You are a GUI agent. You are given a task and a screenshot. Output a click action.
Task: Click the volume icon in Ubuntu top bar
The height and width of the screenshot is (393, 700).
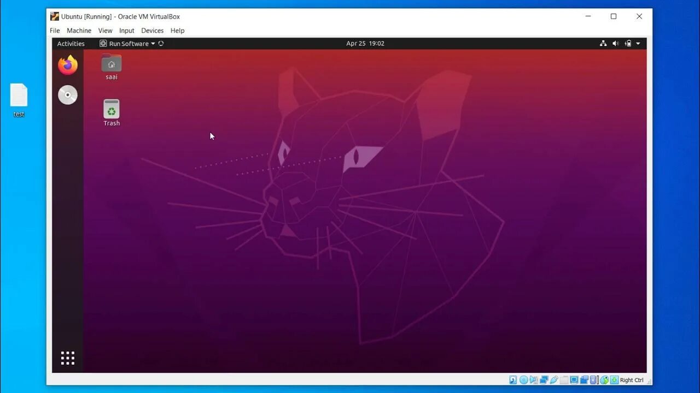click(x=615, y=44)
